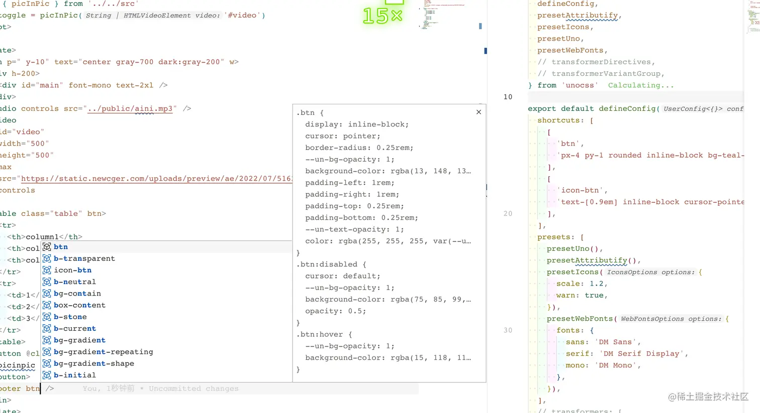Pick 'box-content' from the autocomplete list
The image size is (760, 413).
pos(166,305)
